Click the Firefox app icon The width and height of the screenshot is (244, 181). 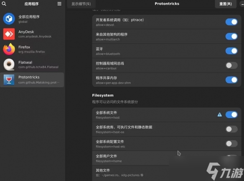click(9, 49)
